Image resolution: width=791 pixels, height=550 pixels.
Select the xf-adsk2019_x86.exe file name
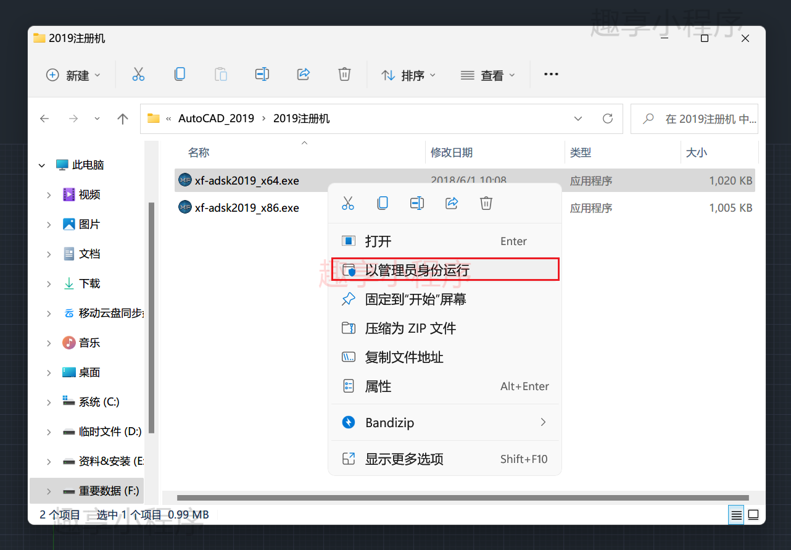tap(247, 208)
